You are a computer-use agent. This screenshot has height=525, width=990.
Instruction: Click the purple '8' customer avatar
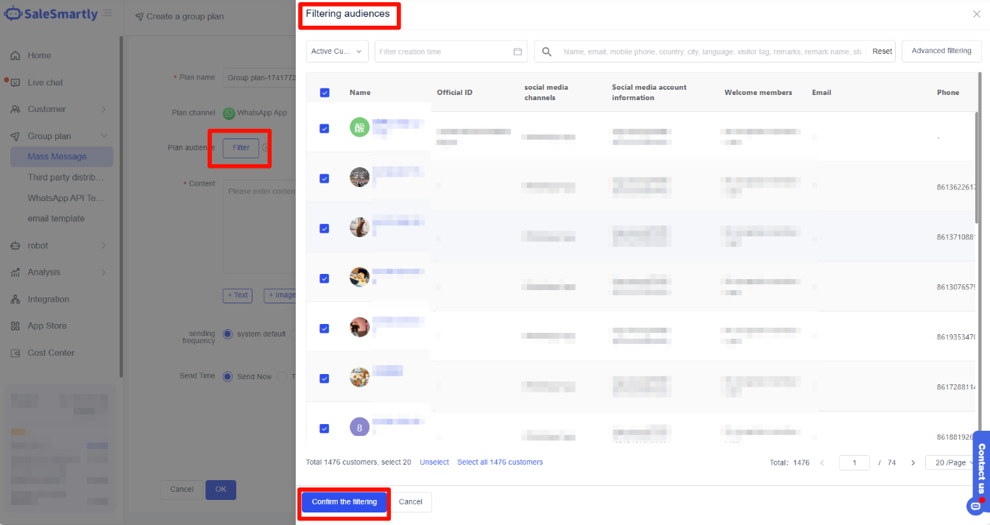(x=359, y=427)
